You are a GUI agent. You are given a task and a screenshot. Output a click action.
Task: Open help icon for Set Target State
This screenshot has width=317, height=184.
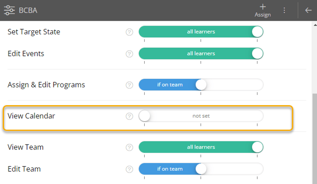click(129, 32)
